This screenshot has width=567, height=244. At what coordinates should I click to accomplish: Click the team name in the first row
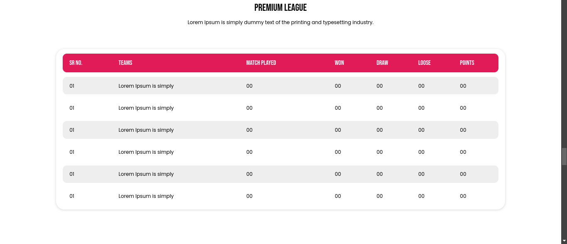coord(146,86)
